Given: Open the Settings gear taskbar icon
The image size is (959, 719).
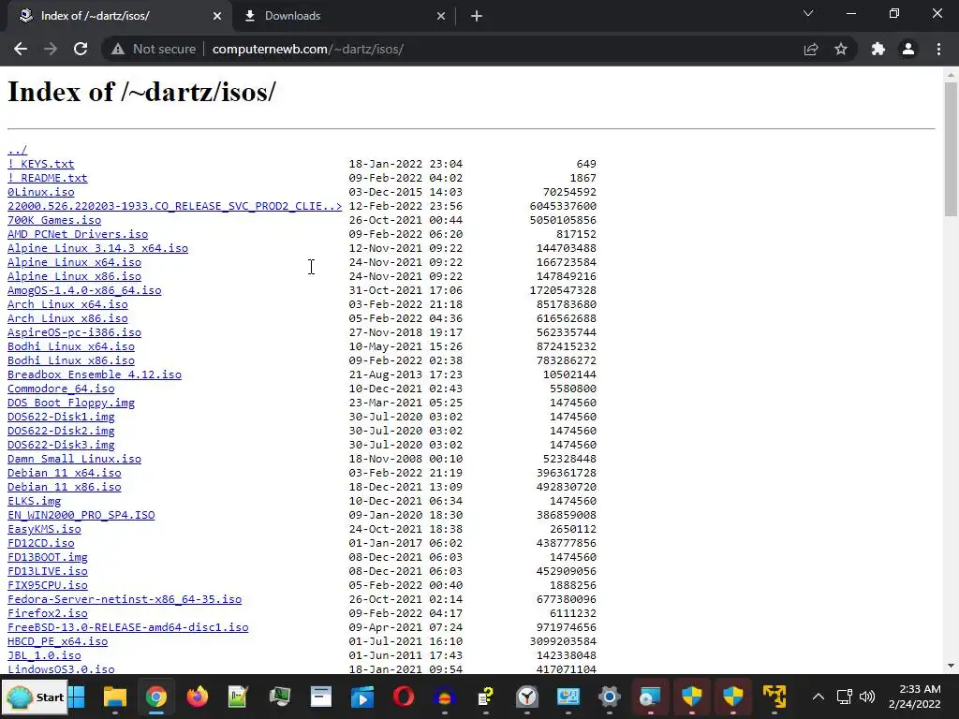Looking at the screenshot, I should click(609, 697).
